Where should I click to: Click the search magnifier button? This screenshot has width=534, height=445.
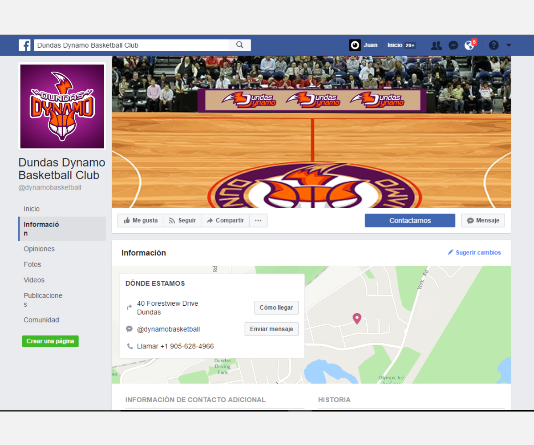(x=240, y=45)
